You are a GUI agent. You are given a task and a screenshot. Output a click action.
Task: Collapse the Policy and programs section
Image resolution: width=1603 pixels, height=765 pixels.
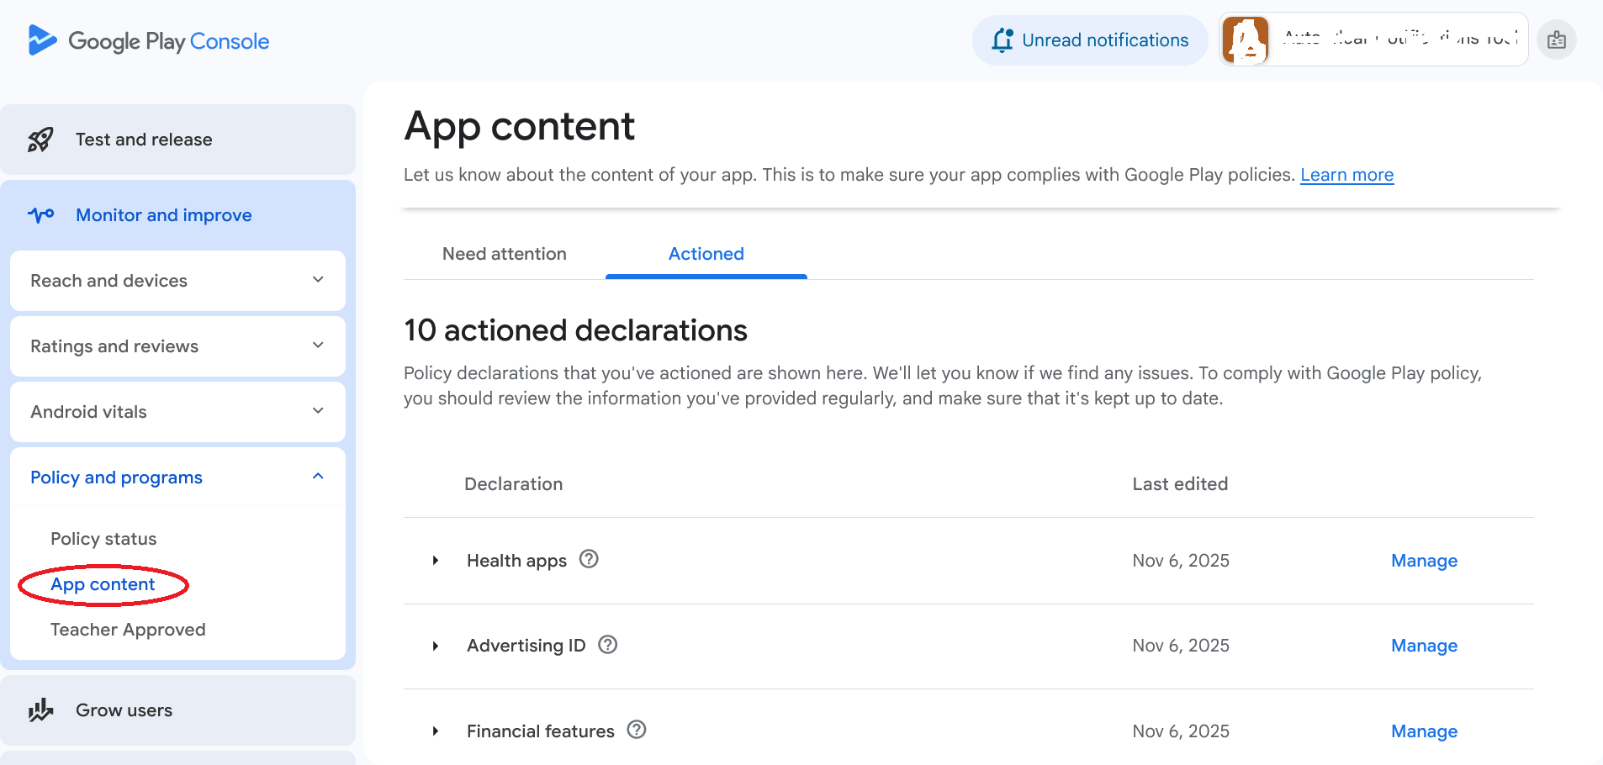pyautogui.click(x=318, y=477)
